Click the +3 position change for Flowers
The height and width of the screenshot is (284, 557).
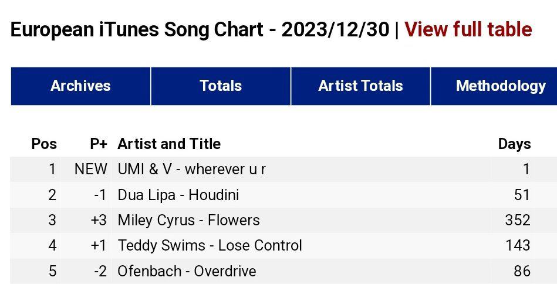tap(99, 220)
